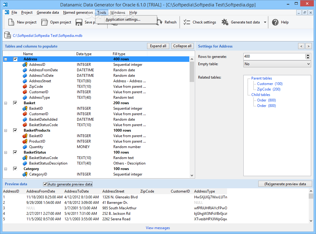
Task: Open the View messages link
Action: (158, 228)
